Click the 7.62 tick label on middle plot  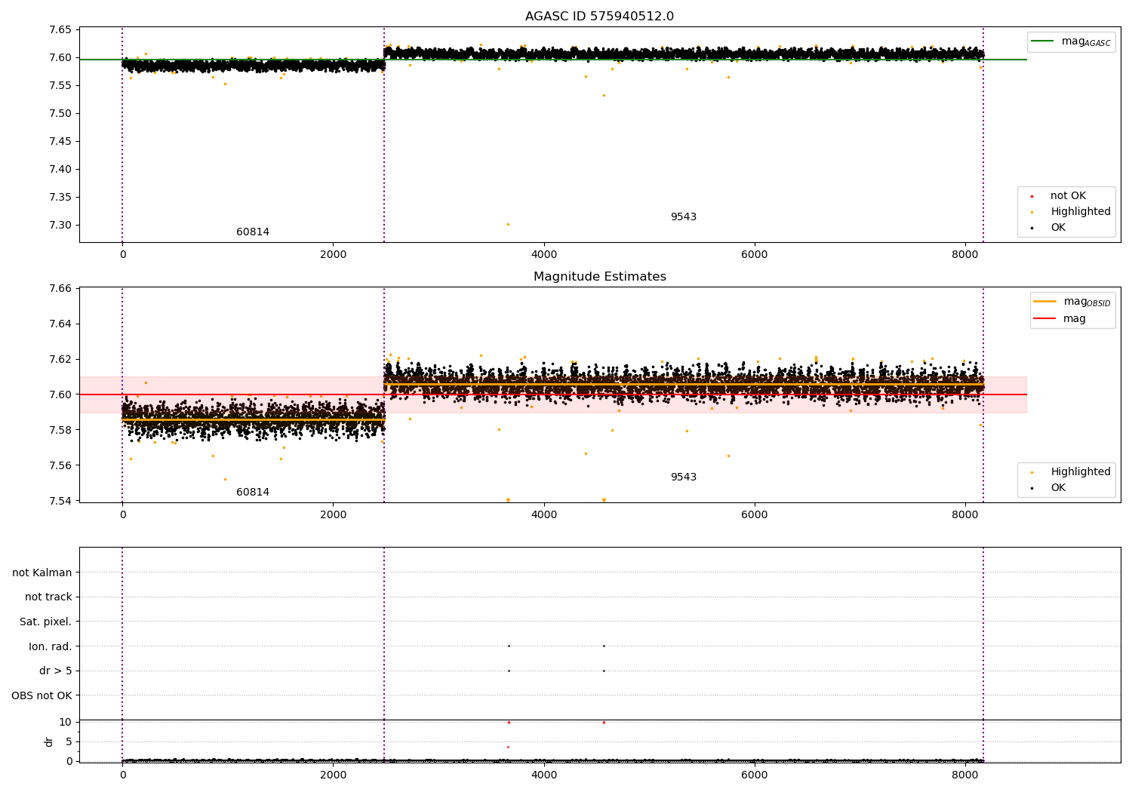pos(60,360)
